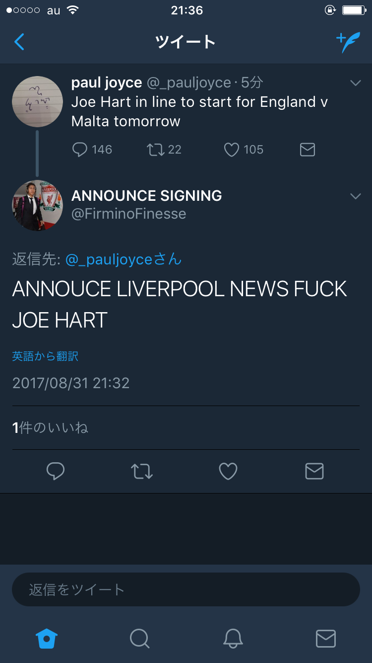This screenshot has height=663, width=372.
Task: Share paul joyce's tweet via message icon
Action: [308, 150]
